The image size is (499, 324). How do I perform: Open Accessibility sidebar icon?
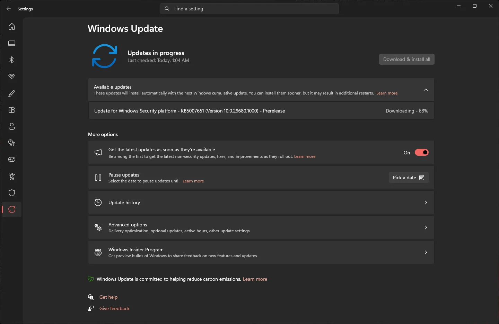(12, 176)
